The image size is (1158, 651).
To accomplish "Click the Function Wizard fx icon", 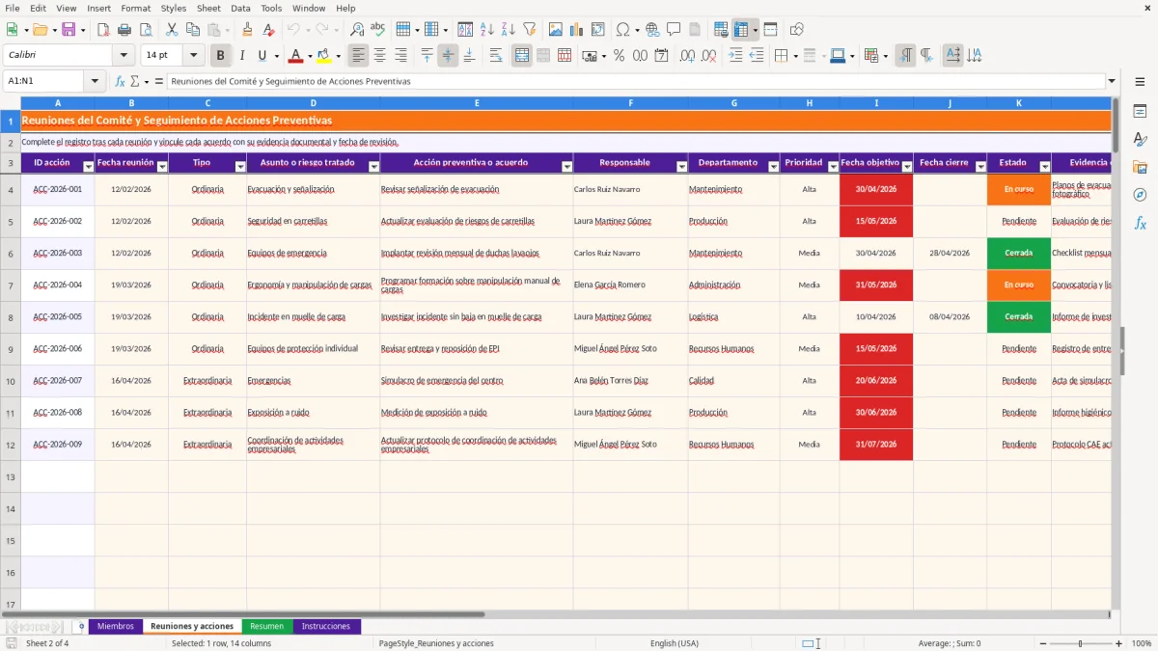I will click(121, 82).
